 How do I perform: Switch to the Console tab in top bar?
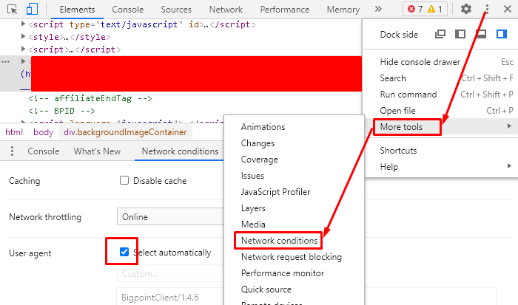click(127, 10)
